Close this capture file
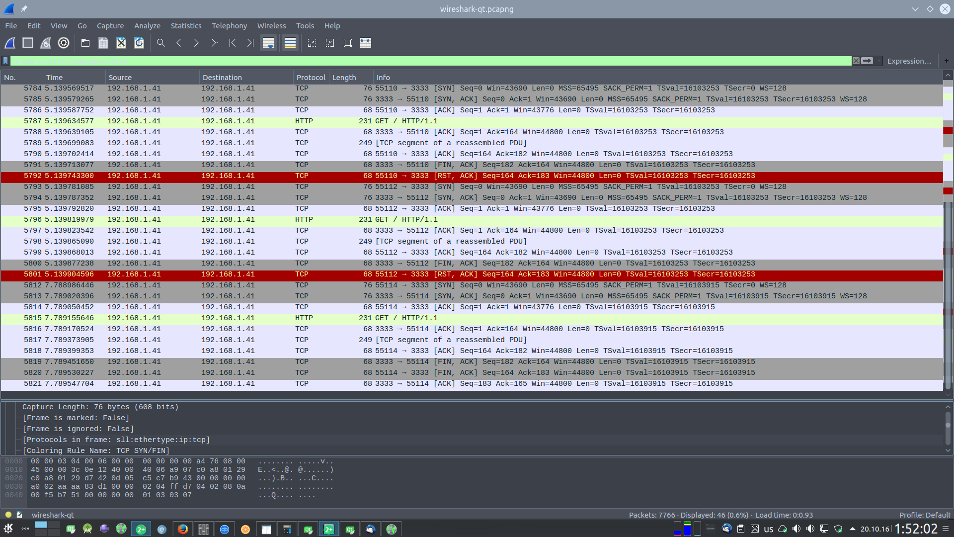Screen dimensions: 954x537 pyautogui.click(x=121, y=43)
